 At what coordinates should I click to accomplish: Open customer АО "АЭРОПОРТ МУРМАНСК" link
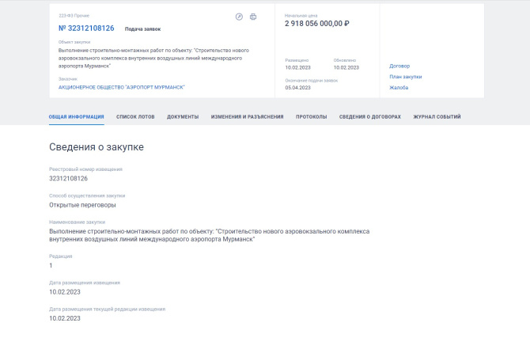[115, 87]
